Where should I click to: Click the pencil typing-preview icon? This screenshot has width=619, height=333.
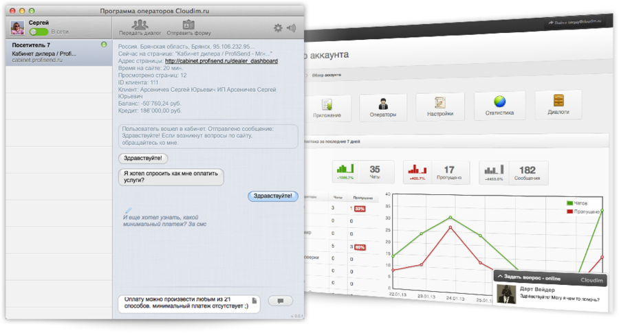point(129,210)
